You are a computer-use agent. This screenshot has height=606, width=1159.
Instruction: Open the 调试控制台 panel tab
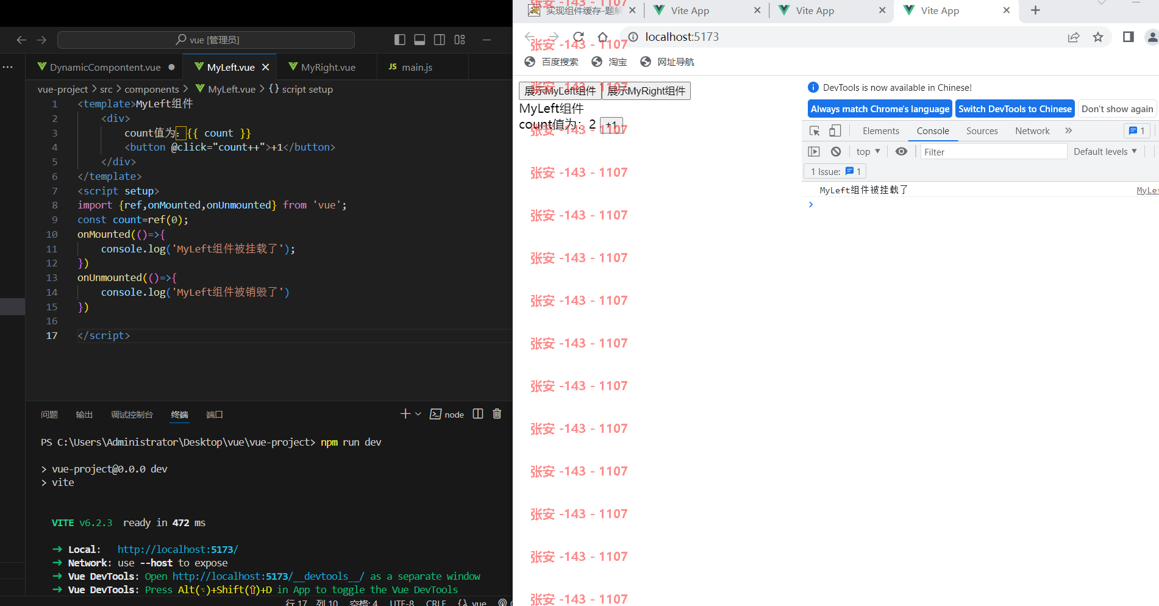pyautogui.click(x=132, y=415)
